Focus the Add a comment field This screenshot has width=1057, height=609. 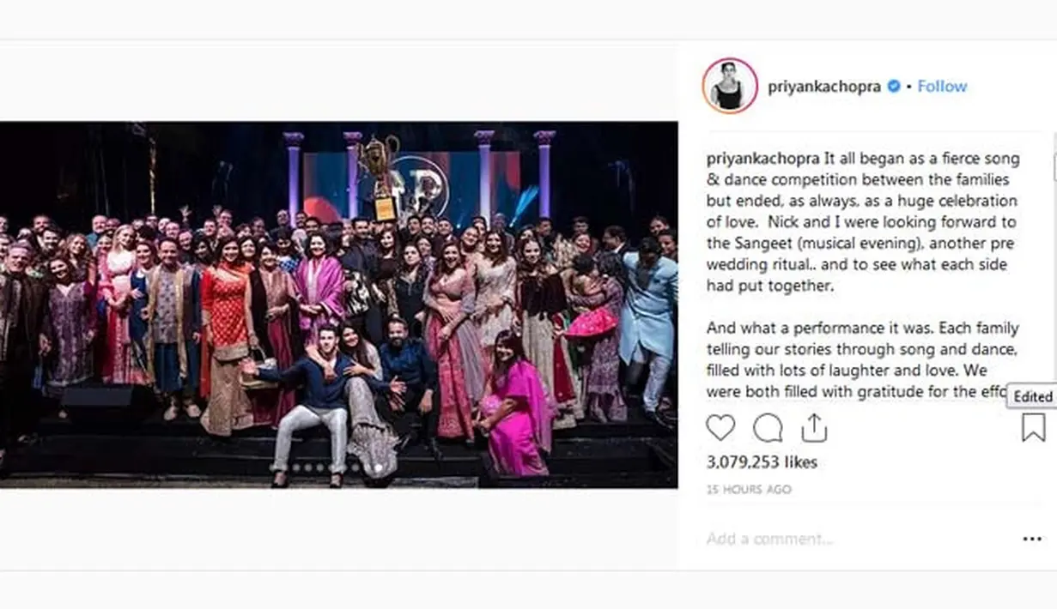pyautogui.click(x=859, y=539)
